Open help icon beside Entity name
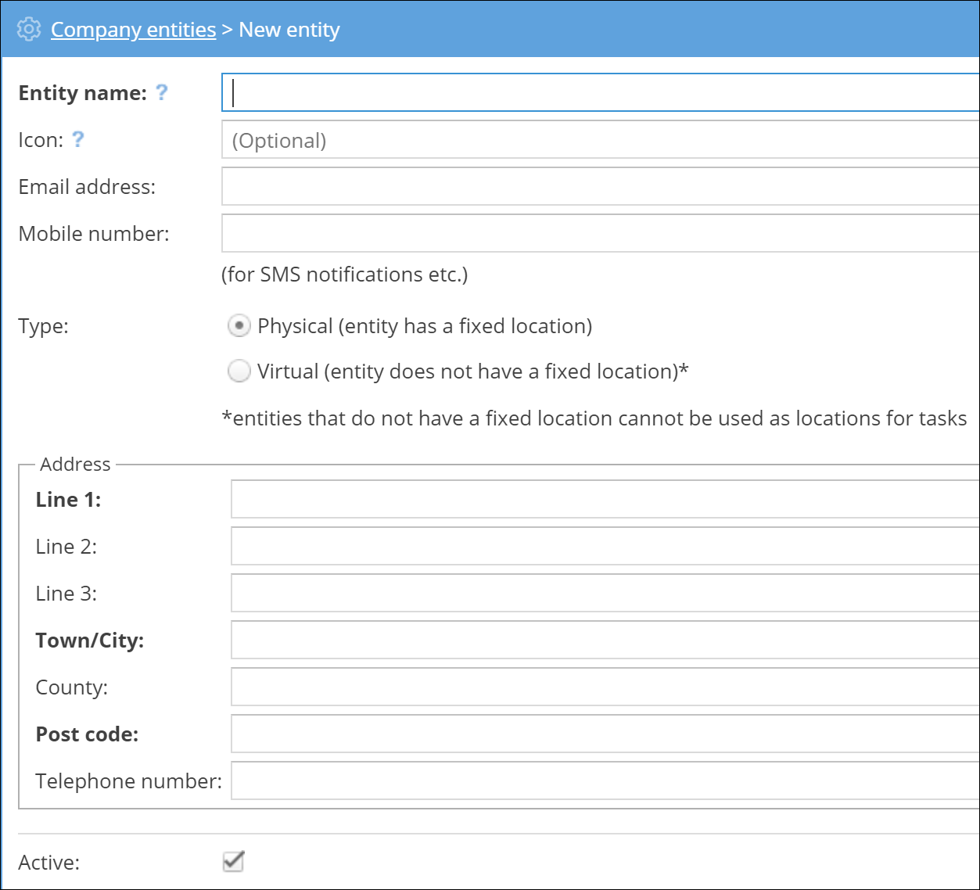 [x=161, y=92]
